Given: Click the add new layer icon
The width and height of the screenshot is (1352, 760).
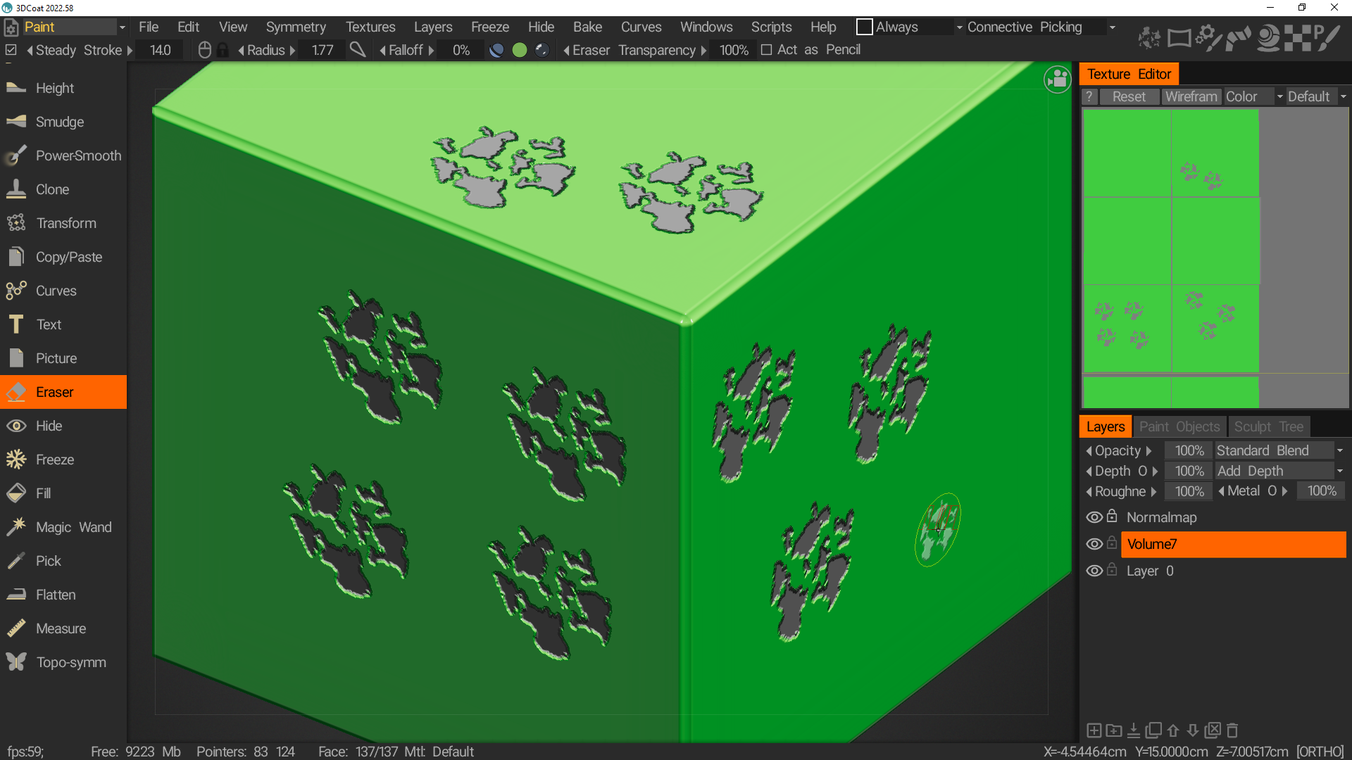Looking at the screenshot, I should [x=1094, y=730].
